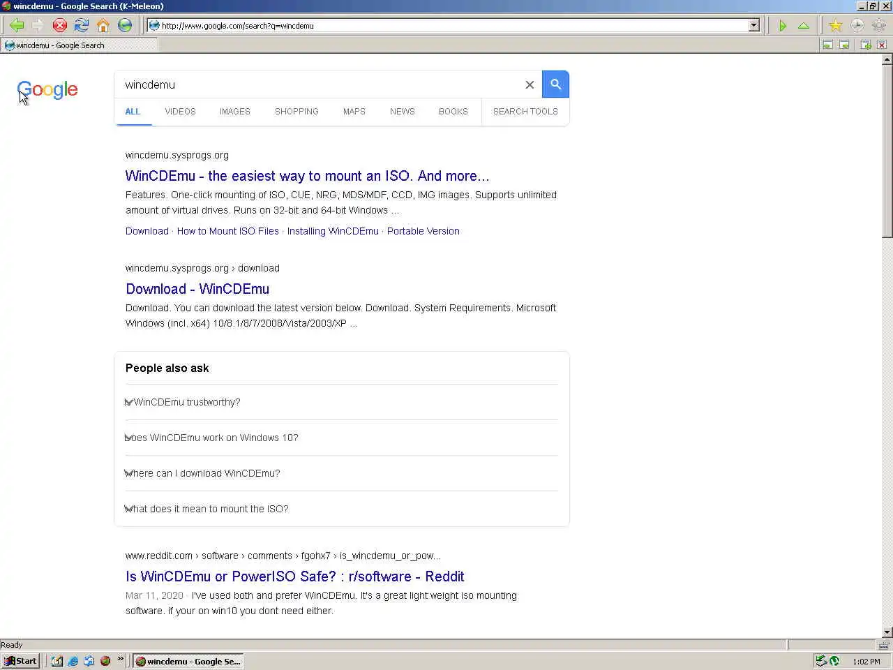Viewport: 893px width, 670px height.
Task: Open SEARCH TOOLS
Action: [x=525, y=112]
